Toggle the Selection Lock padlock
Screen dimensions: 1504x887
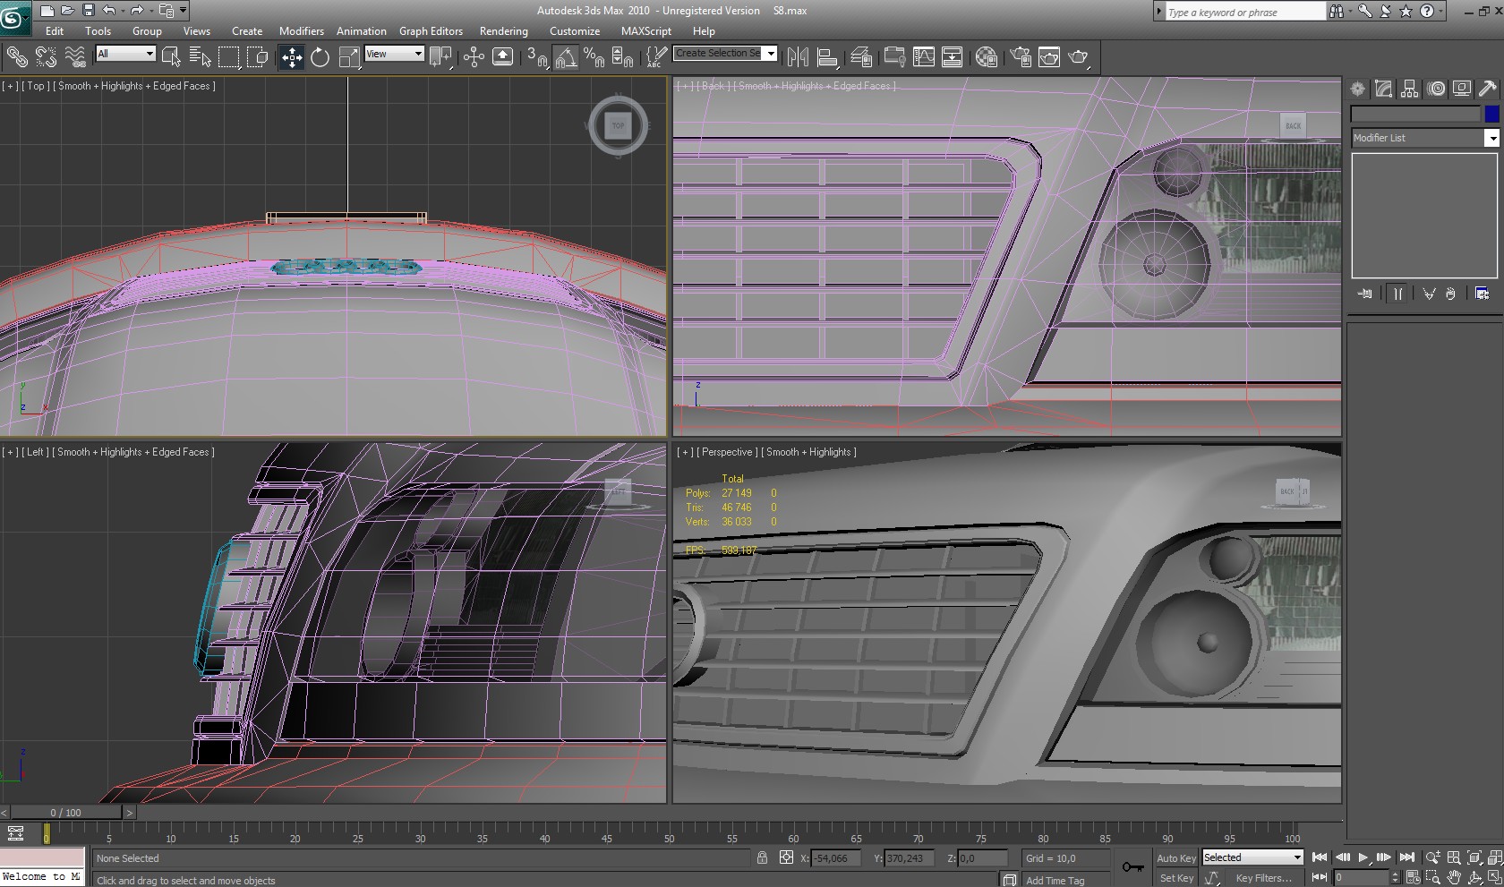[x=762, y=857]
